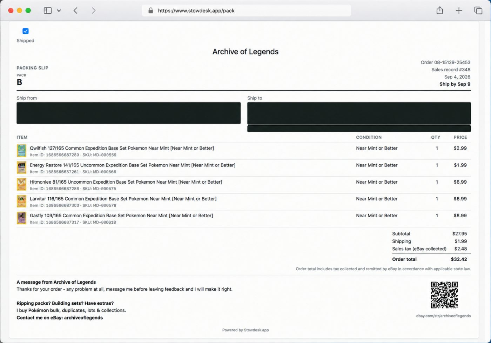Go forward with the browser forward arrow
Image resolution: width=491 pixels, height=343 pixels.
coord(94,11)
